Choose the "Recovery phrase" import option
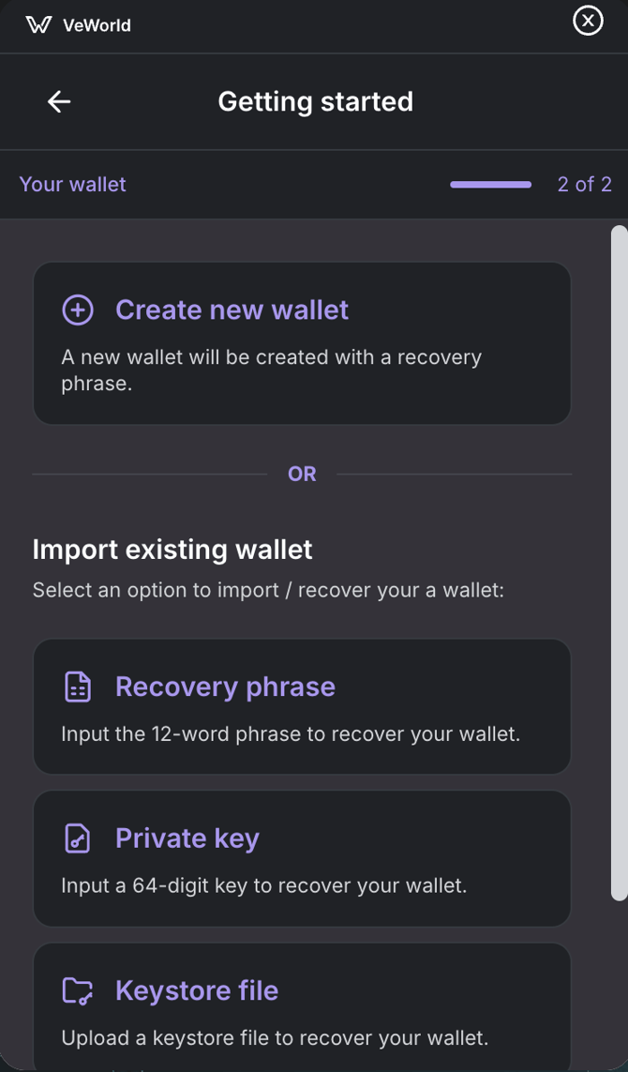The width and height of the screenshot is (628, 1072). (x=225, y=687)
